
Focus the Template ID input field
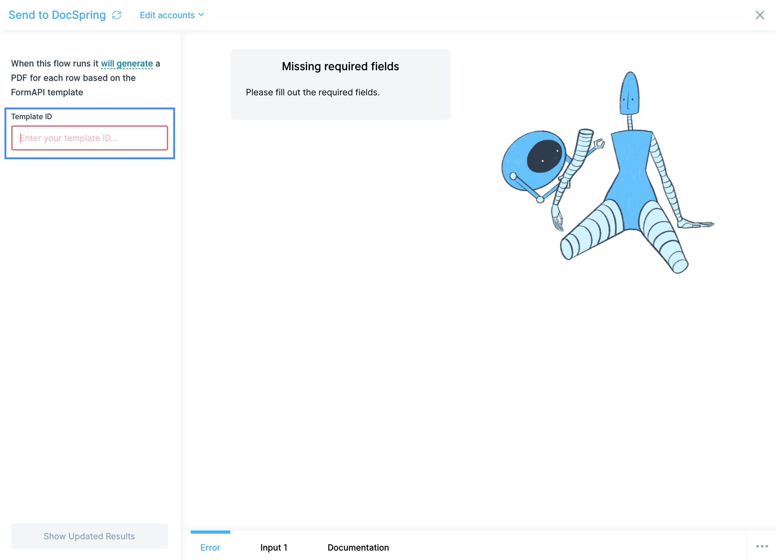pyautogui.click(x=90, y=138)
